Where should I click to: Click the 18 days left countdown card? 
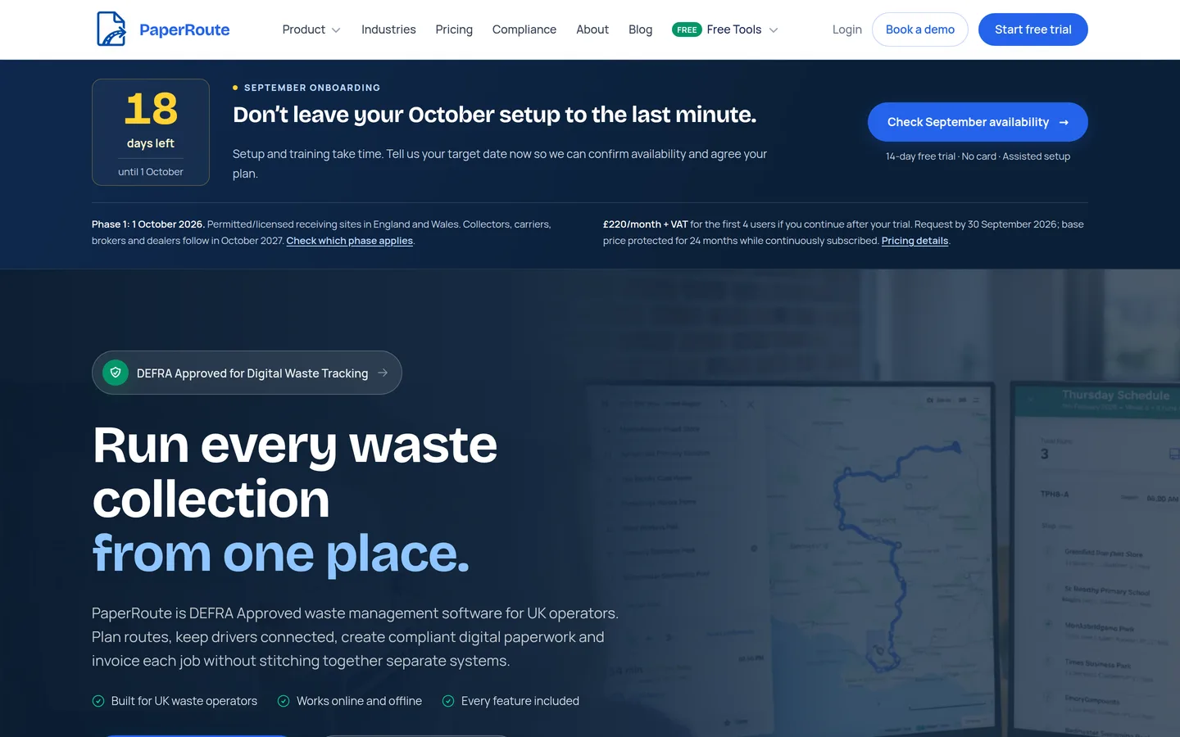click(x=151, y=132)
